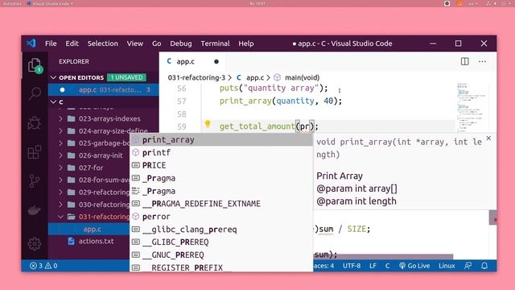Choose perror autocomplete suggestion
The image size is (515, 290).
[x=221, y=217]
